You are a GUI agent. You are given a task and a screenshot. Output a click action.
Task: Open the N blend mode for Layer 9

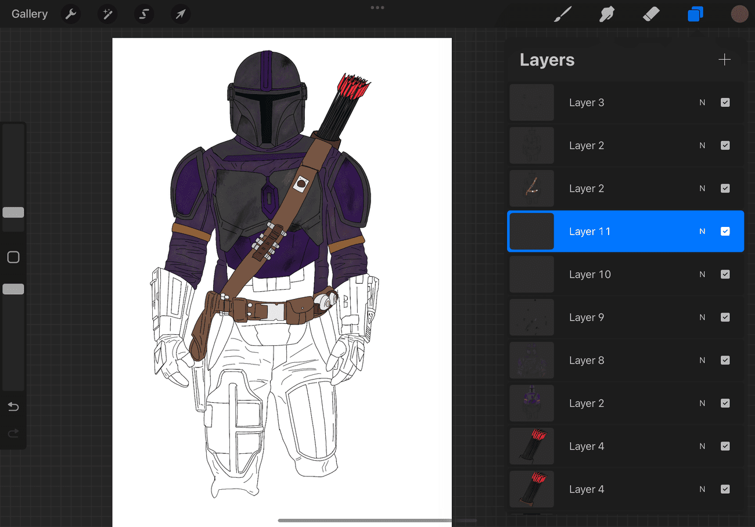pos(702,317)
